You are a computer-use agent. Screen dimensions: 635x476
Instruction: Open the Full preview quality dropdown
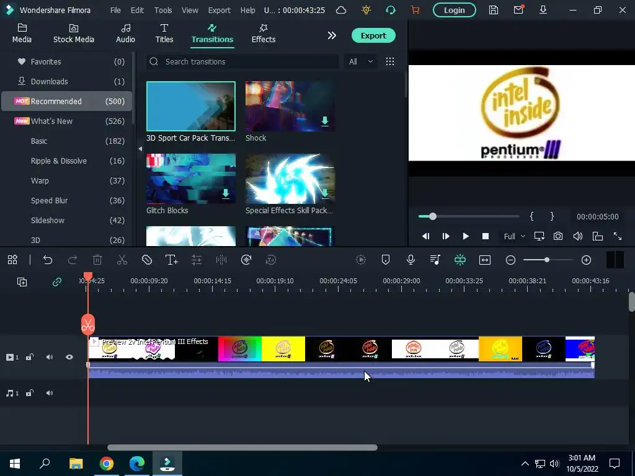click(514, 236)
